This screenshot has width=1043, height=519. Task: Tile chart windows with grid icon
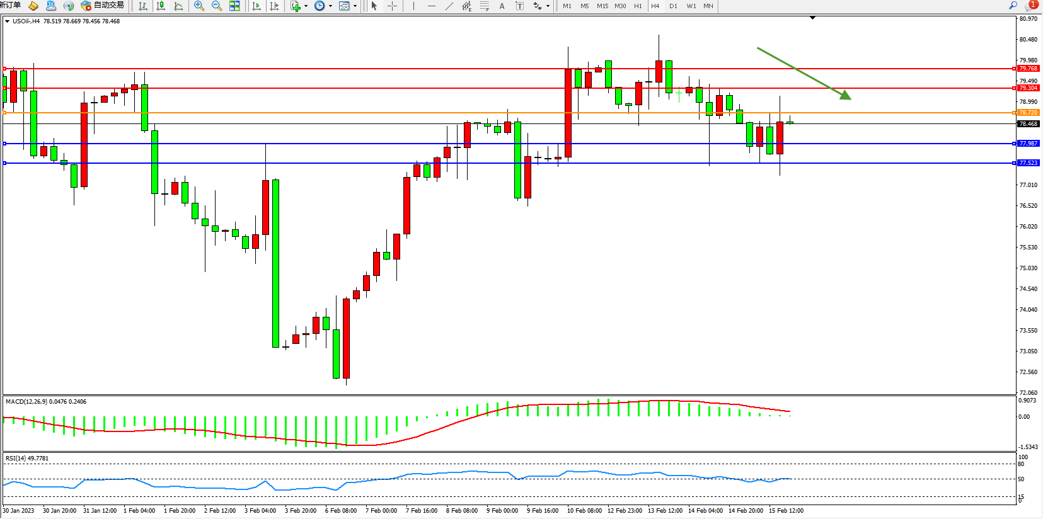click(234, 6)
